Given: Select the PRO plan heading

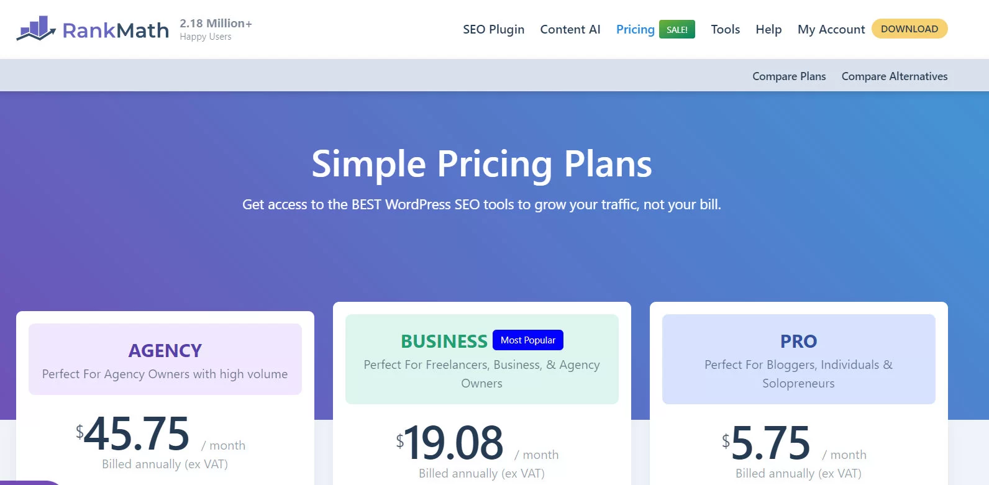Looking at the screenshot, I should (798, 342).
